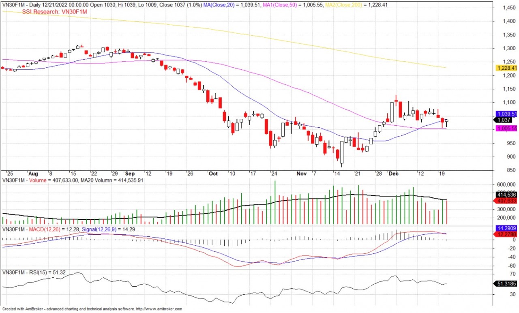Click the magenta 1,005.55 price flag
Screen dimensions: 519x313
point(507,128)
